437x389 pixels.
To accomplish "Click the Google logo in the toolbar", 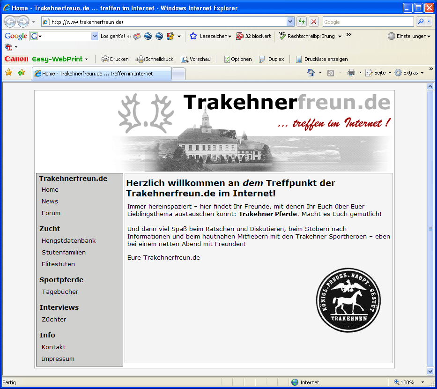I will point(16,36).
